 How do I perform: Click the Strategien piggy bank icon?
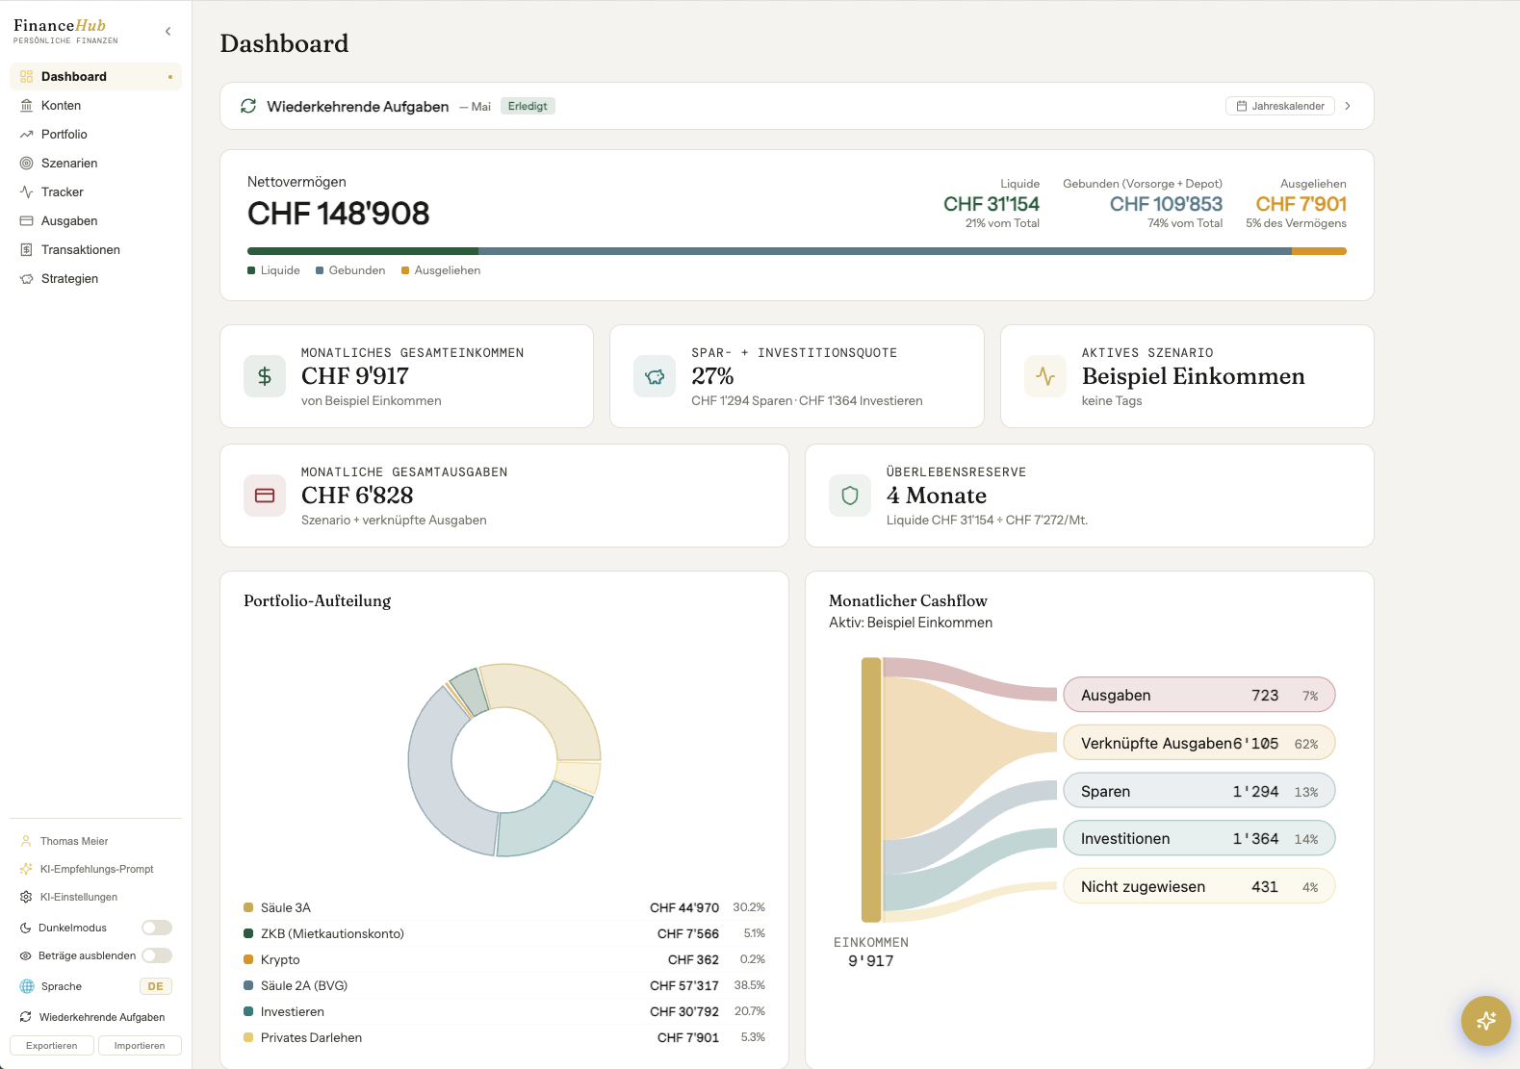27,279
